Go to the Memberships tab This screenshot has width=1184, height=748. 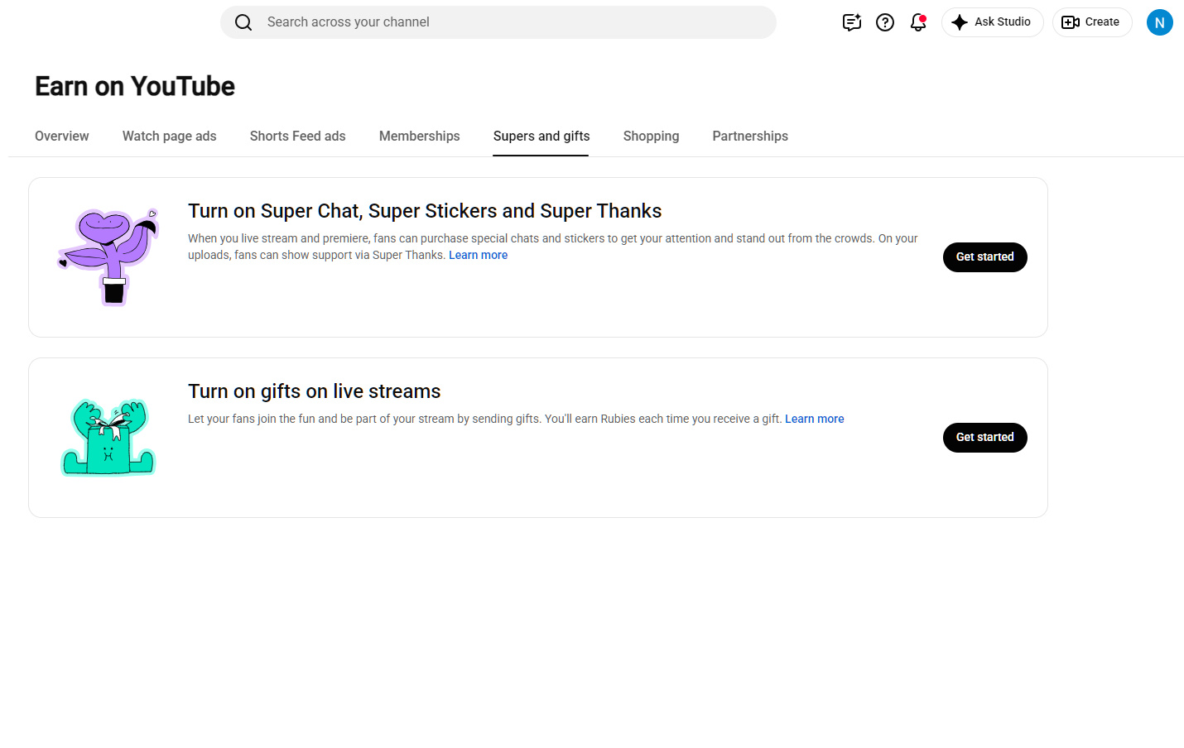[x=420, y=137]
